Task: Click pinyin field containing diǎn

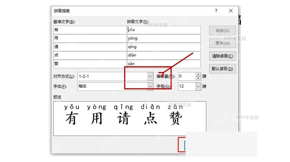Action: tap(164, 55)
